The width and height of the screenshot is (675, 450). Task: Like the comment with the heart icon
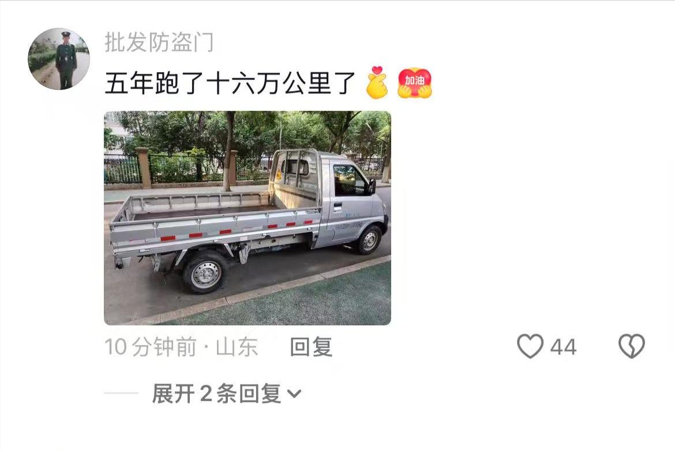point(530,346)
